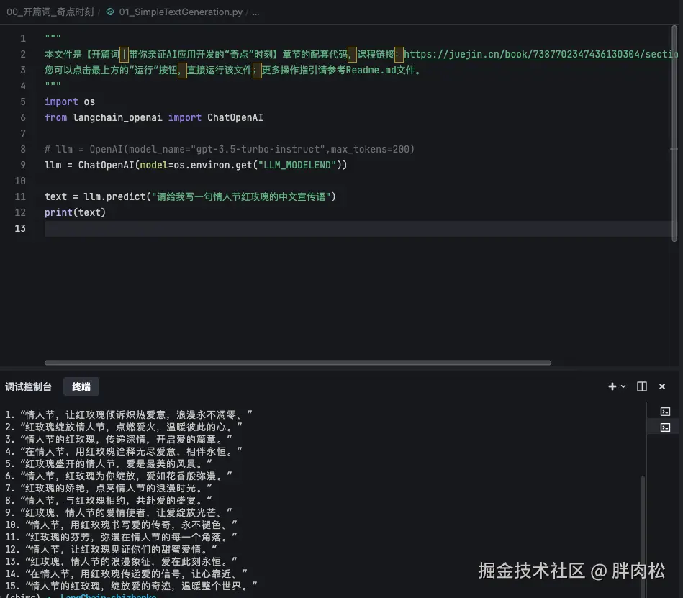This screenshot has width=683, height=598.
Task: Close the terminal panel with the X icon
Action: pyautogui.click(x=661, y=386)
